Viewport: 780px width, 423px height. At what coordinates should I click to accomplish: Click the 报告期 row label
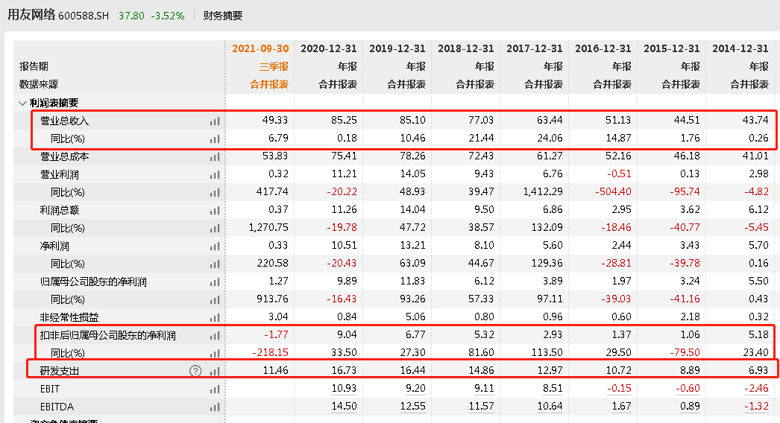[x=34, y=66]
